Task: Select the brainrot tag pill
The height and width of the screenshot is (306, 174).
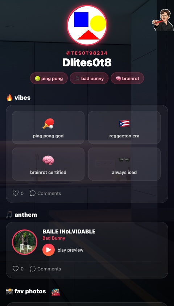Action: tap(127, 78)
